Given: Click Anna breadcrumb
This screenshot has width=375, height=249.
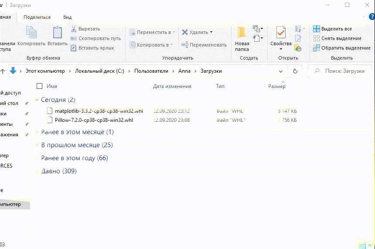Looking at the screenshot, I should (184, 71).
